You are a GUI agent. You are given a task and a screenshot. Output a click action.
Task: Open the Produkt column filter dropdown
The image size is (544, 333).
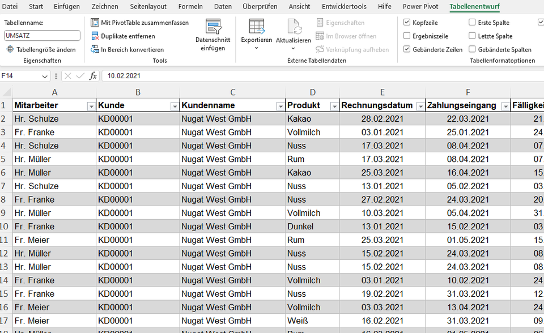[334, 105]
